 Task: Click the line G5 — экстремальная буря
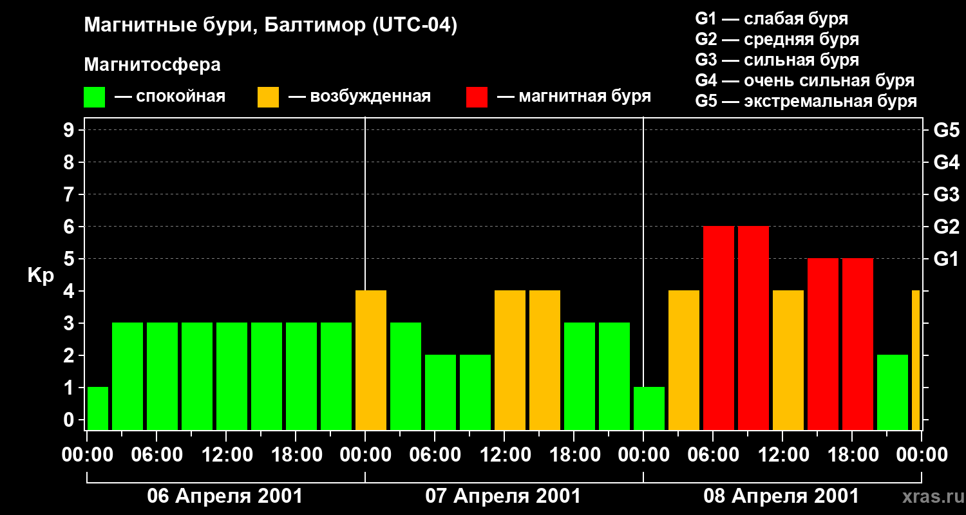point(806,101)
